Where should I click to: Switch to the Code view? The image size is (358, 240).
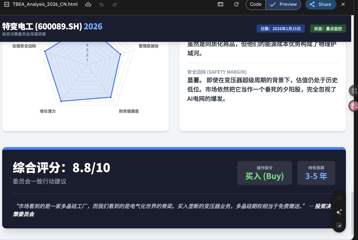click(x=256, y=4)
